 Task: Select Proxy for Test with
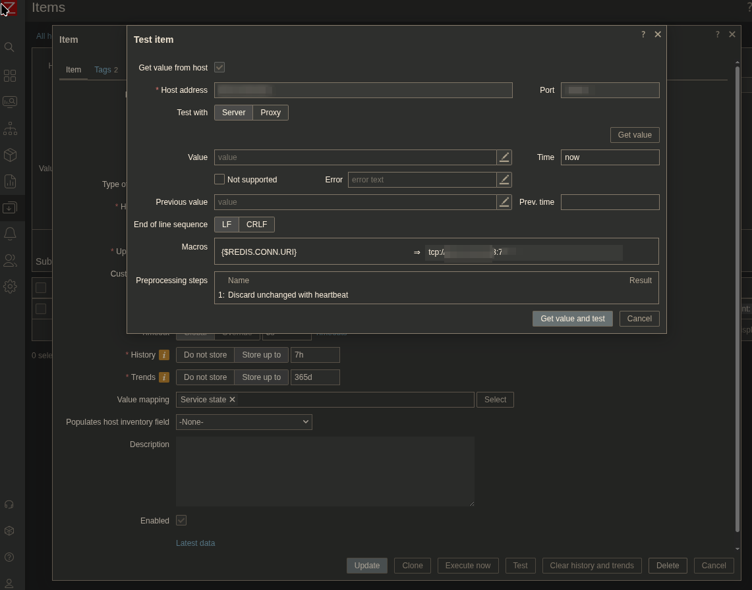(270, 113)
